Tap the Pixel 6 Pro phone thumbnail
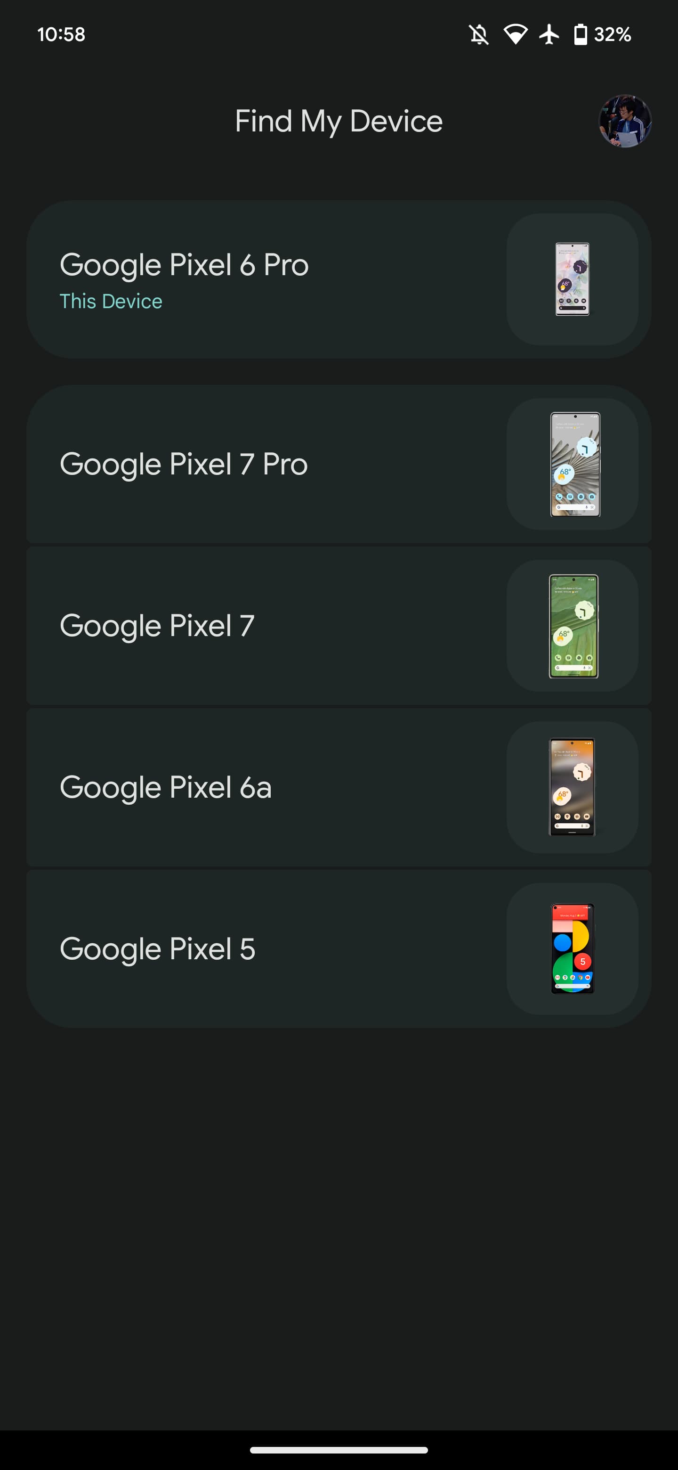 click(x=573, y=279)
